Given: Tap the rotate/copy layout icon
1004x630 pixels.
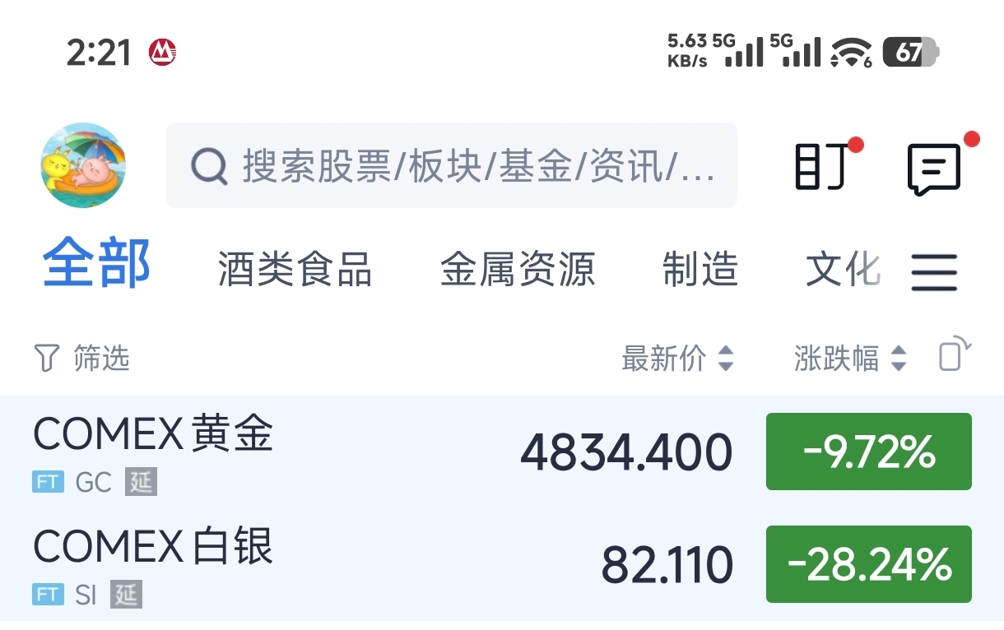Looking at the screenshot, I should coord(954,355).
